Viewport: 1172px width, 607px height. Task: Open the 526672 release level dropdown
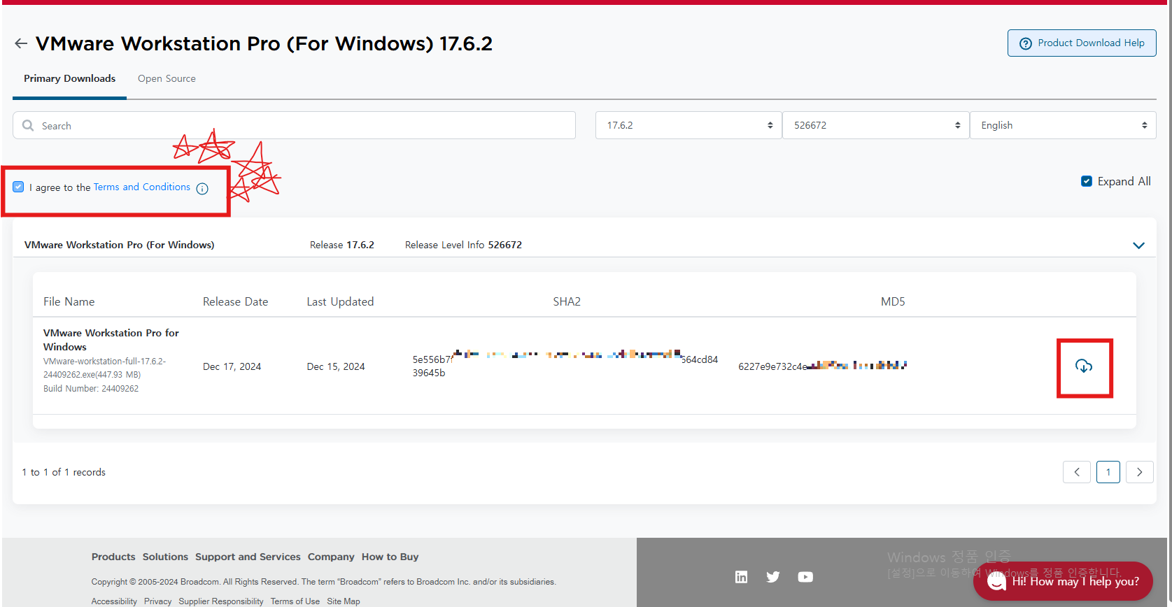[x=875, y=125]
